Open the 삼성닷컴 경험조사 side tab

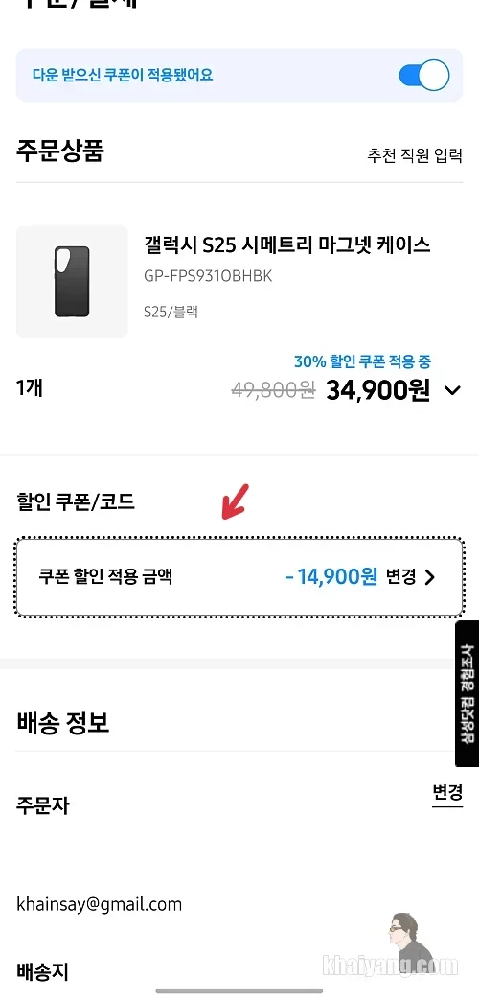[467, 693]
